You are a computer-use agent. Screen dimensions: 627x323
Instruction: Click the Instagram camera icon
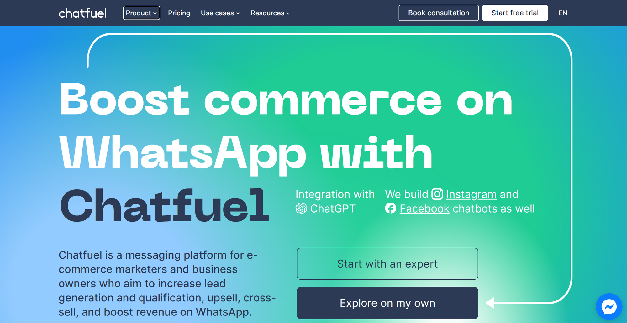pos(437,194)
